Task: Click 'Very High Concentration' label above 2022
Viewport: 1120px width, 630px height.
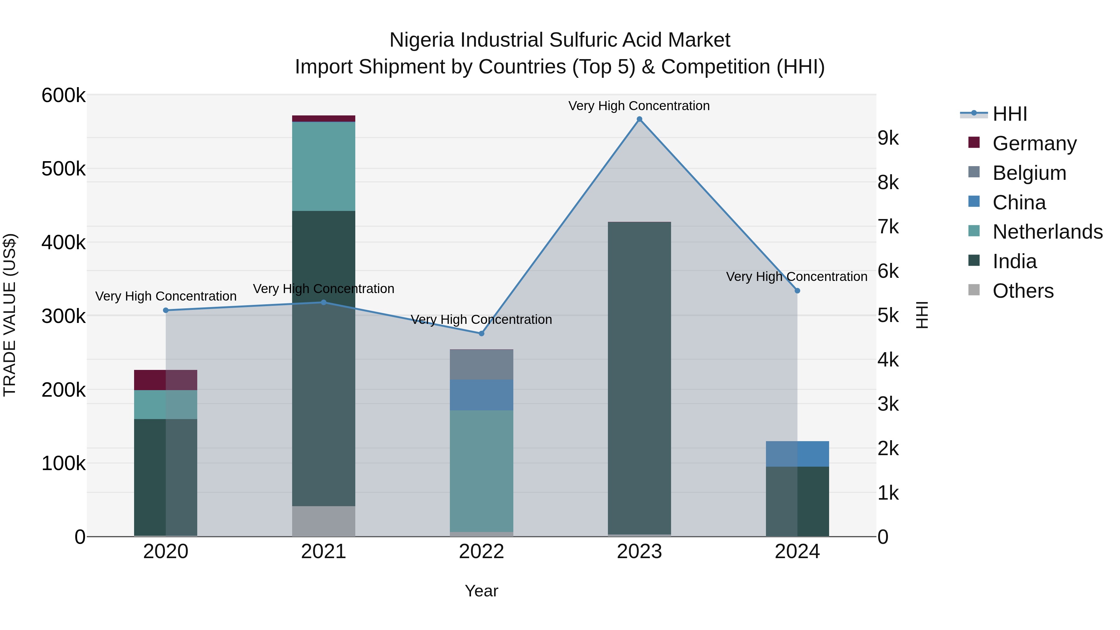Action: pyautogui.click(x=481, y=320)
